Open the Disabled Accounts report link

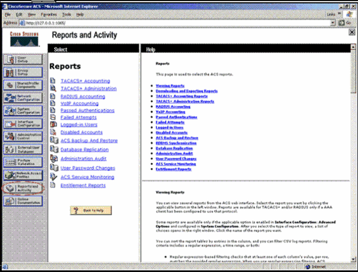(81, 132)
